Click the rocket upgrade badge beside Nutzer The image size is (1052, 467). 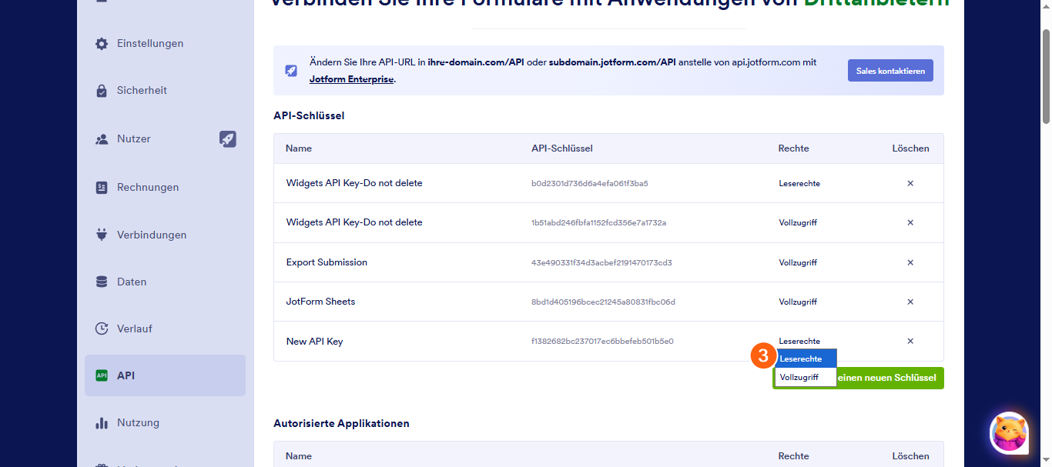click(x=227, y=139)
